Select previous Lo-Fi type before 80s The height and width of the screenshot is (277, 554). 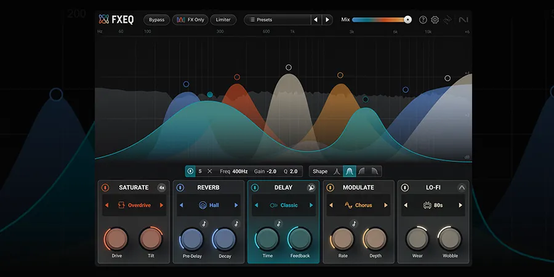tap(406, 205)
